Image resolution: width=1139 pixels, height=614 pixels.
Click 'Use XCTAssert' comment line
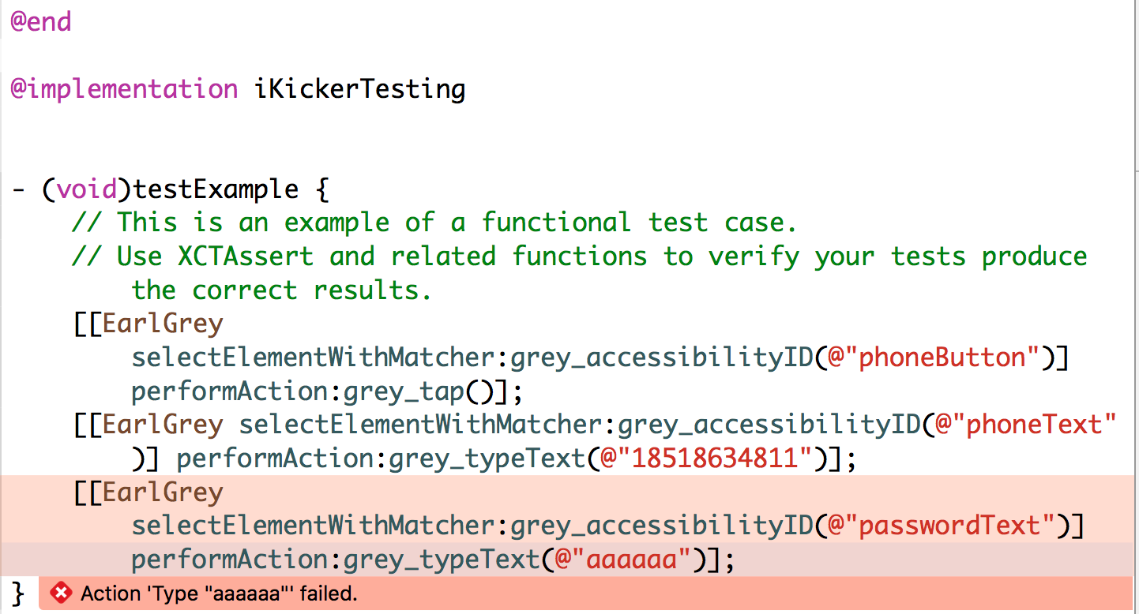click(580, 256)
